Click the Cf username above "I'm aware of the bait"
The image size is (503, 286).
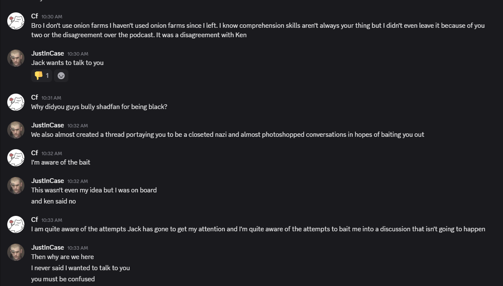35,153
